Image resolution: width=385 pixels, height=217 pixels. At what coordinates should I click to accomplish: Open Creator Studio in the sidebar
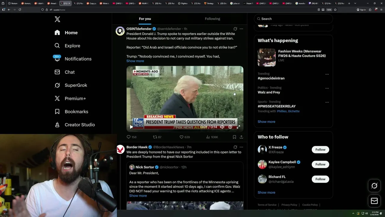[x=75, y=125]
